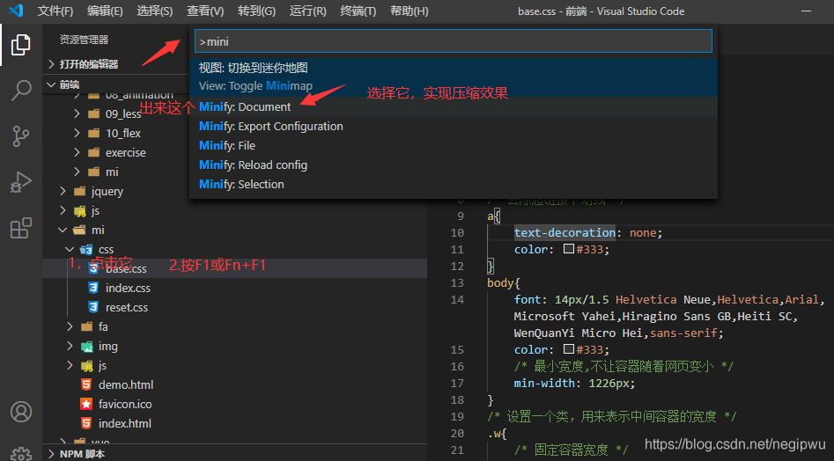Click the HTML5 icon of demo.html
834x461 pixels.
tap(86, 384)
